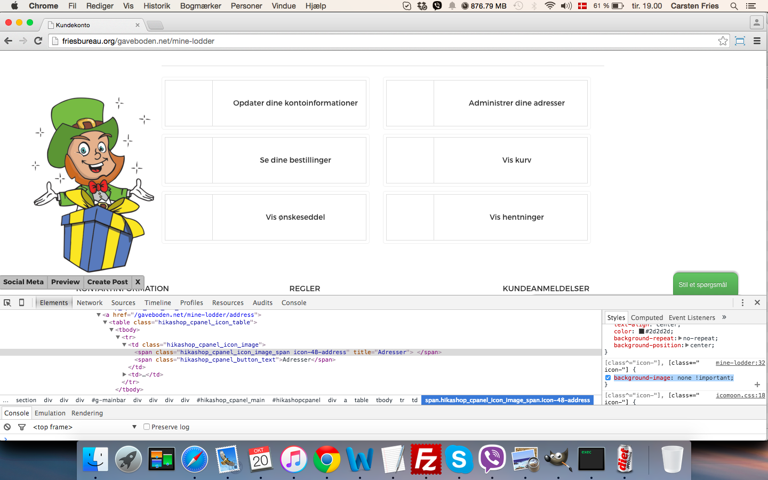Bookmark this page with the star

pos(723,41)
